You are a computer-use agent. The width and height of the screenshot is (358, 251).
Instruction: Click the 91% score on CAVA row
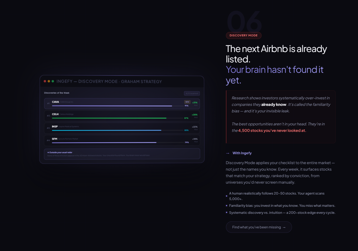point(186,106)
